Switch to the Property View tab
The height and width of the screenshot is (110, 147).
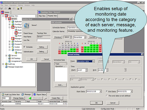(x=52, y=16)
